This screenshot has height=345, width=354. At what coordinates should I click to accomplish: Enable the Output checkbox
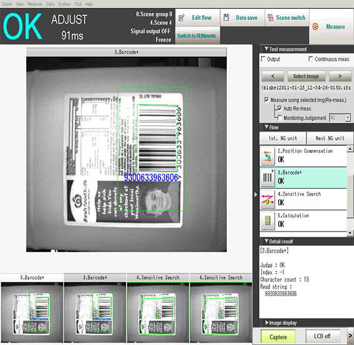263,59
